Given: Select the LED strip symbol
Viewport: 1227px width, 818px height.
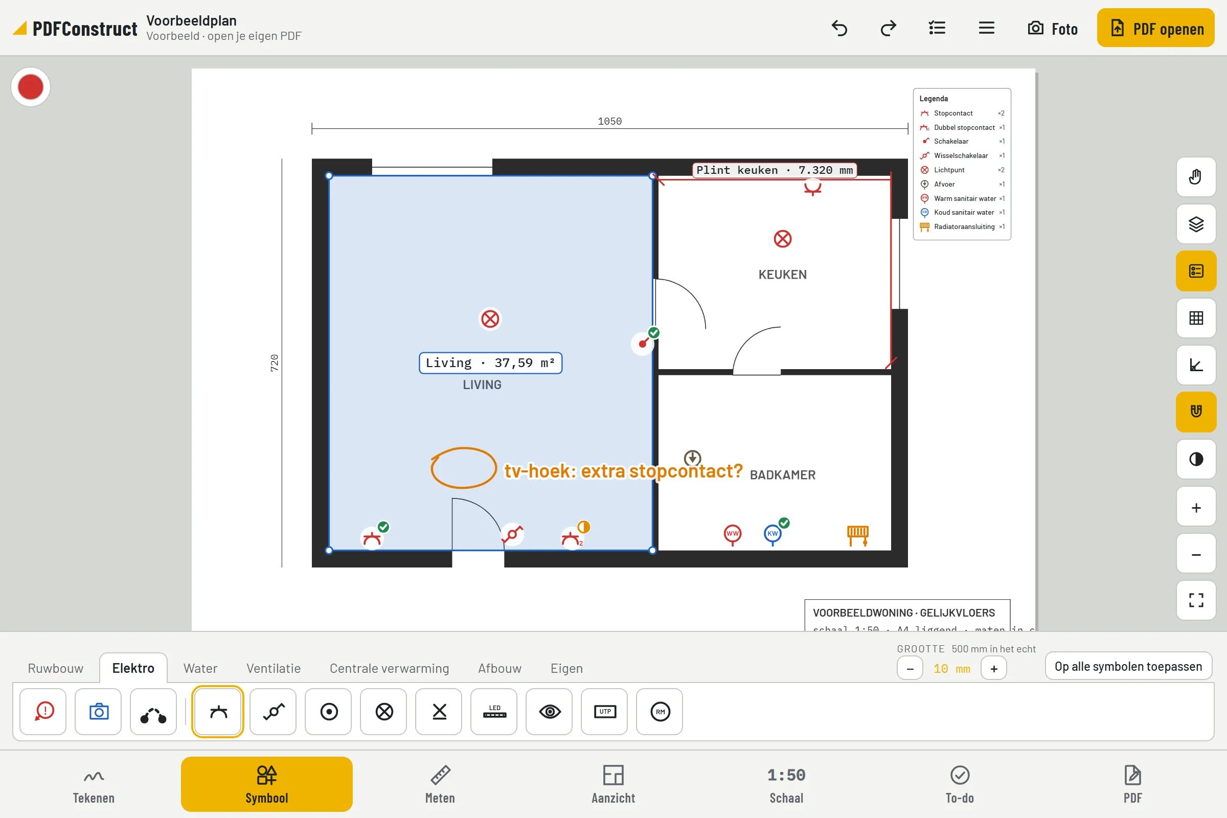Looking at the screenshot, I should [x=494, y=712].
